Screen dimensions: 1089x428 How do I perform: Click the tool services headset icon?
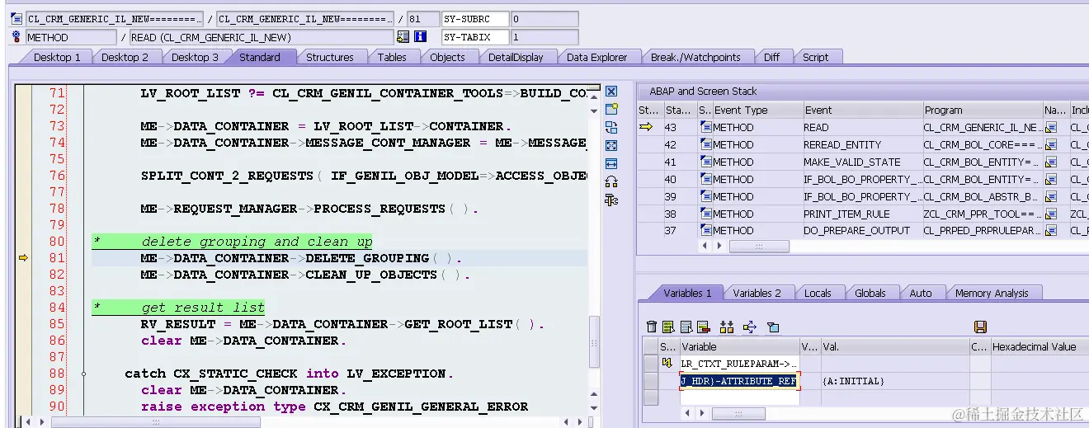coord(611,181)
